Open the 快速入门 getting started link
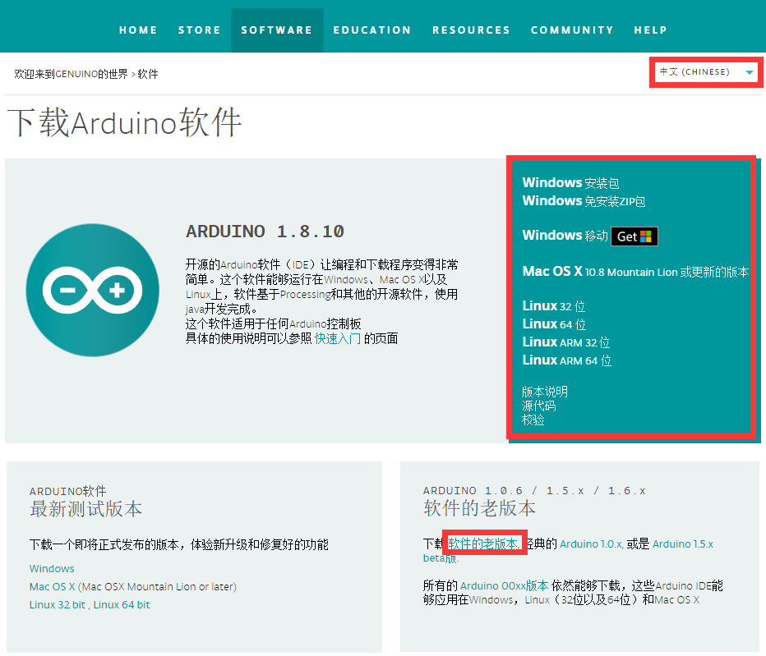Image resolution: width=766 pixels, height=656 pixels. [338, 338]
